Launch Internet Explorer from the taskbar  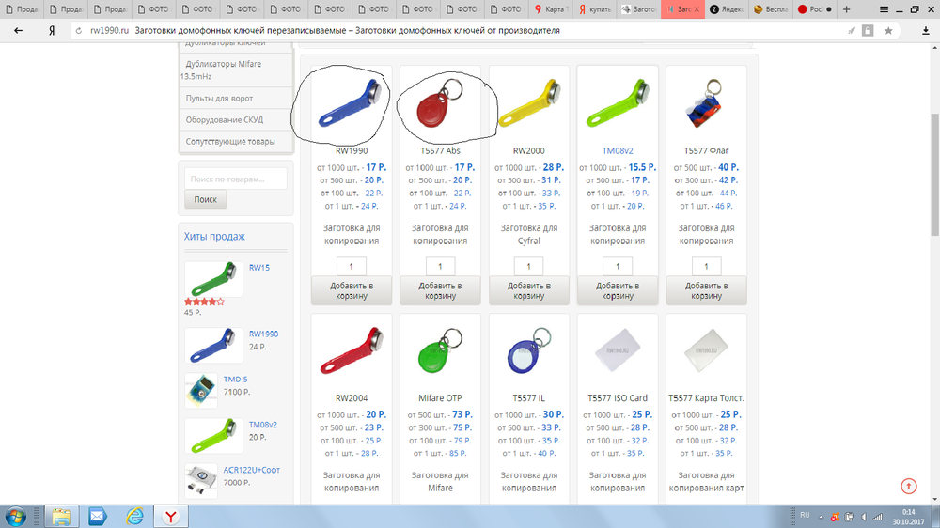tap(133, 516)
